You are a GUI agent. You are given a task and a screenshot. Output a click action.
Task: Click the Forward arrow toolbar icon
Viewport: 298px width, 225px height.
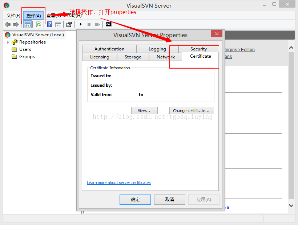[16, 24]
